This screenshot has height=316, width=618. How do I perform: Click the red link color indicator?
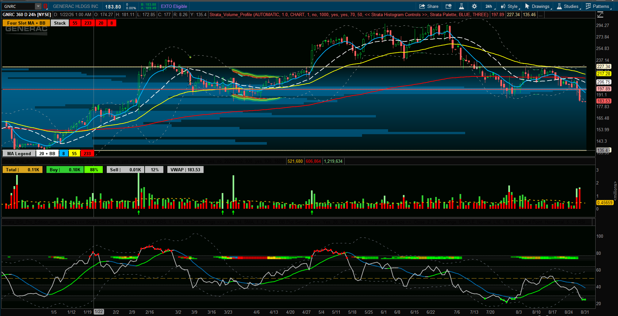[45, 6]
